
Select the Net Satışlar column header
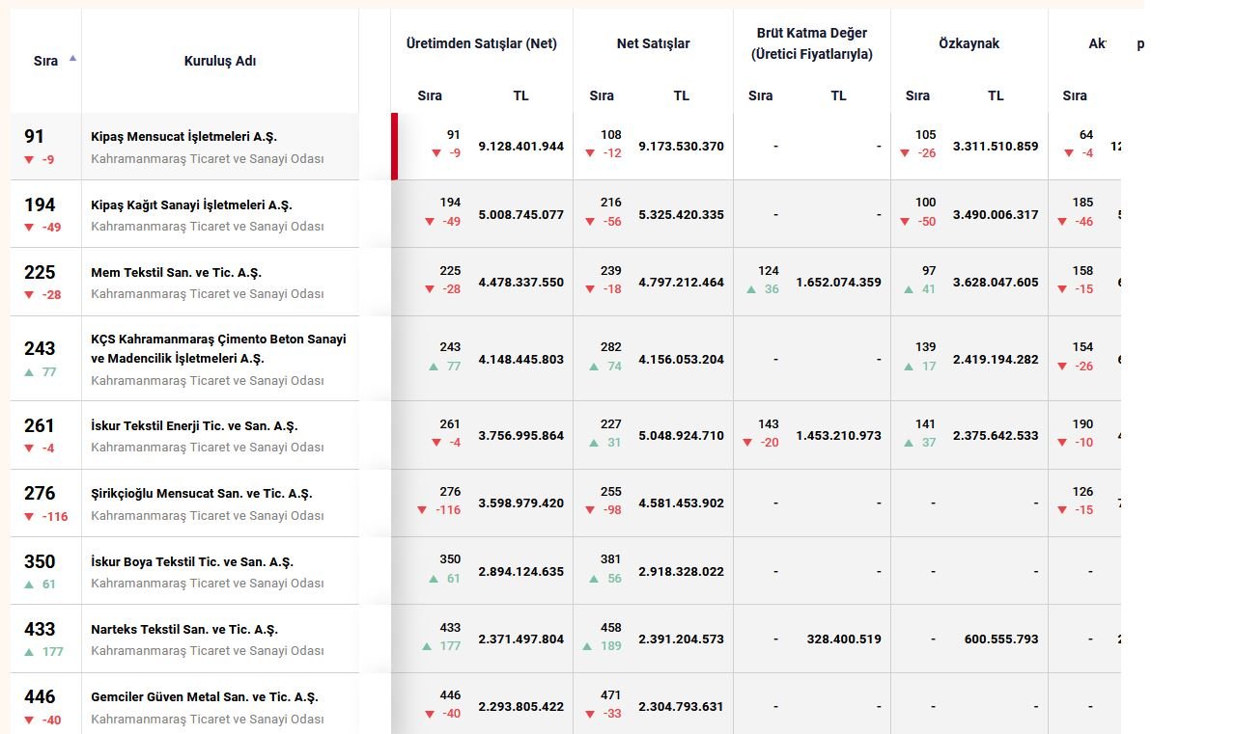click(x=653, y=43)
